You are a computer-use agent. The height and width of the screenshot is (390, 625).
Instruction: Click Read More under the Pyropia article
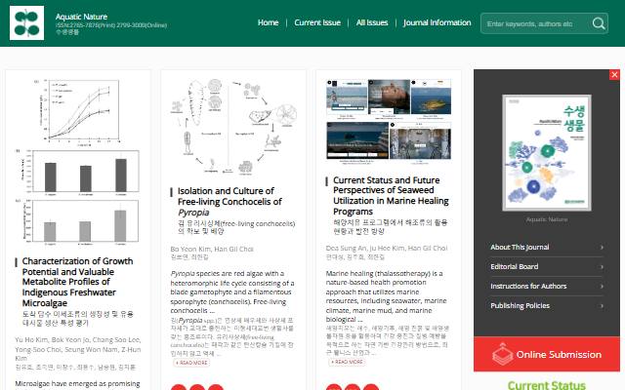pyautogui.click(x=191, y=363)
